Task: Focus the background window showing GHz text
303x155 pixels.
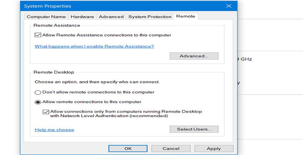Action: coord(270,59)
